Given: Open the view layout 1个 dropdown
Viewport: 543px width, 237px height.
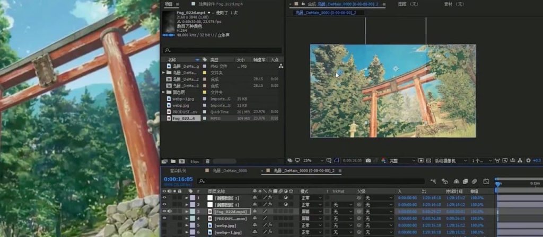Looking at the screenshot, I should [481, 161].
